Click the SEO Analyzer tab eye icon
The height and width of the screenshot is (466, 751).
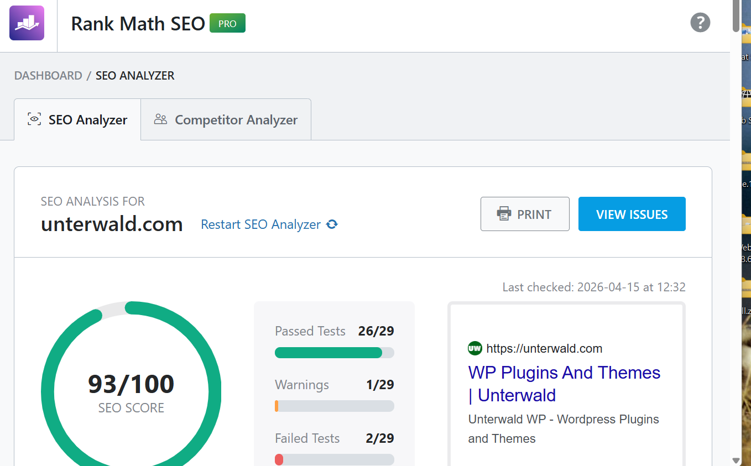34,119
